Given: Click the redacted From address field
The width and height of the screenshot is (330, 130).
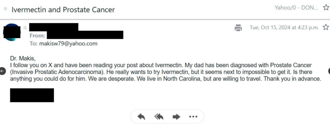Looking at the screenshot, I should tap(85, 35).
